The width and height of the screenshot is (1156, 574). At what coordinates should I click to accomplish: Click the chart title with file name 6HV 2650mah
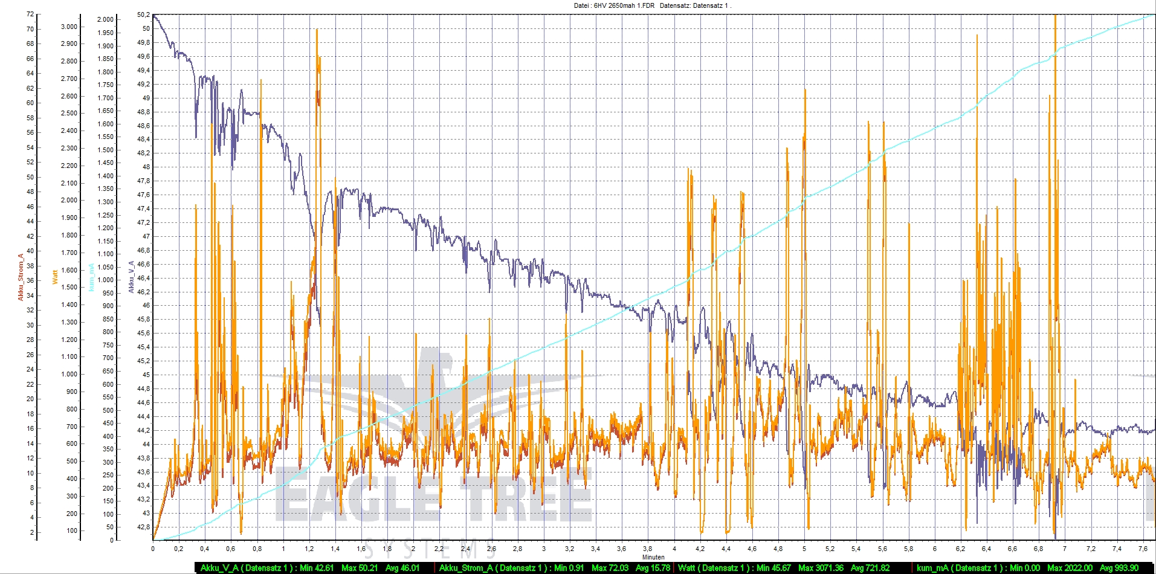(x=652, y=5)
